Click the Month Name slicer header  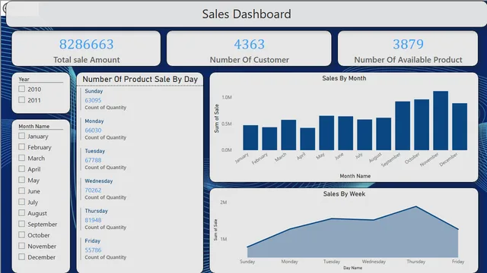point(33,127)
